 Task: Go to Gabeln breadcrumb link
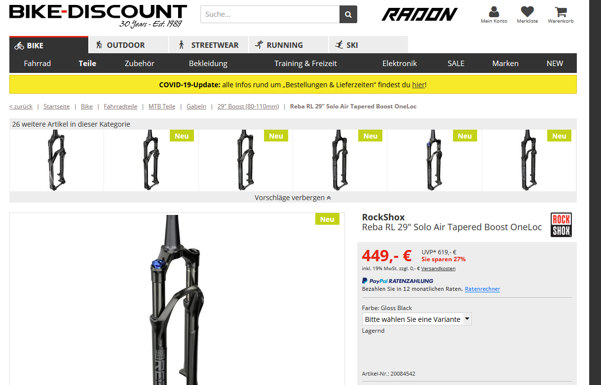(196, 106)
